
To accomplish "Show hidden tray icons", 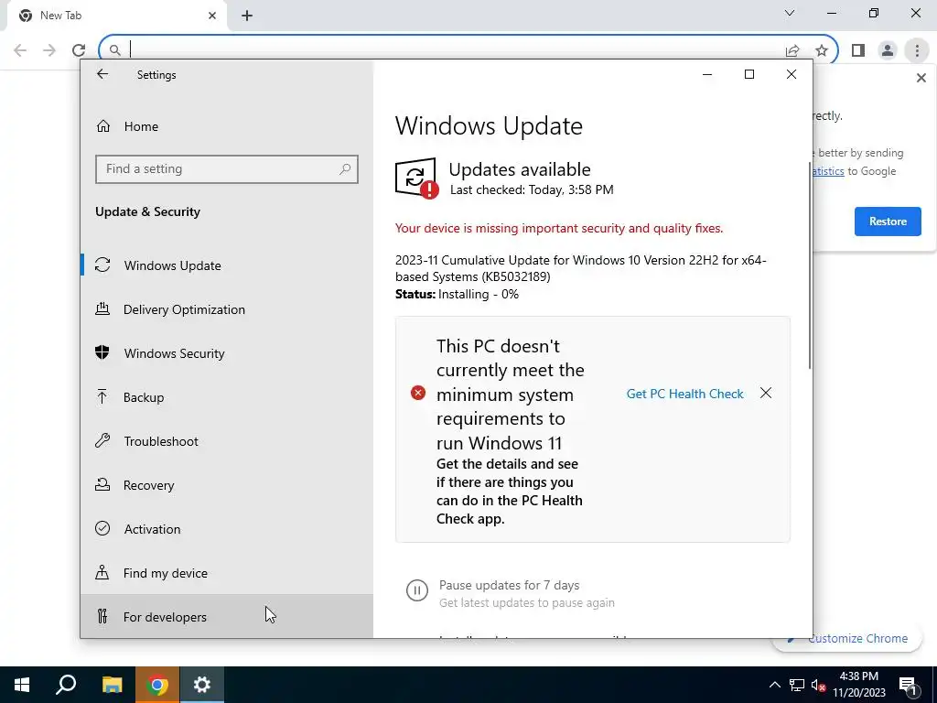I will pyautogui.click(x=774, y=685).
